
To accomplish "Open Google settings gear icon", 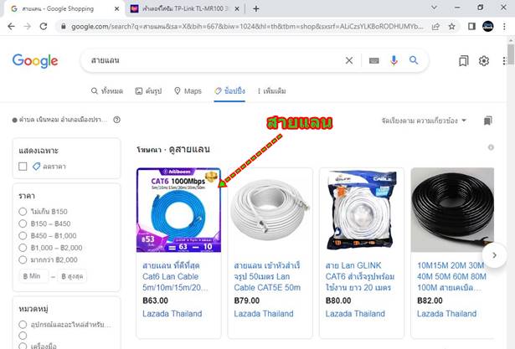I will click(x=483, y=61).
